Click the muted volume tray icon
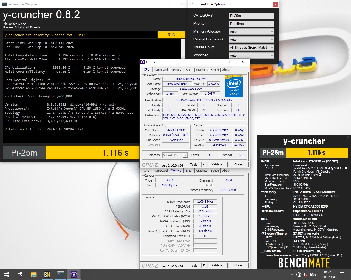 (305, 275)
